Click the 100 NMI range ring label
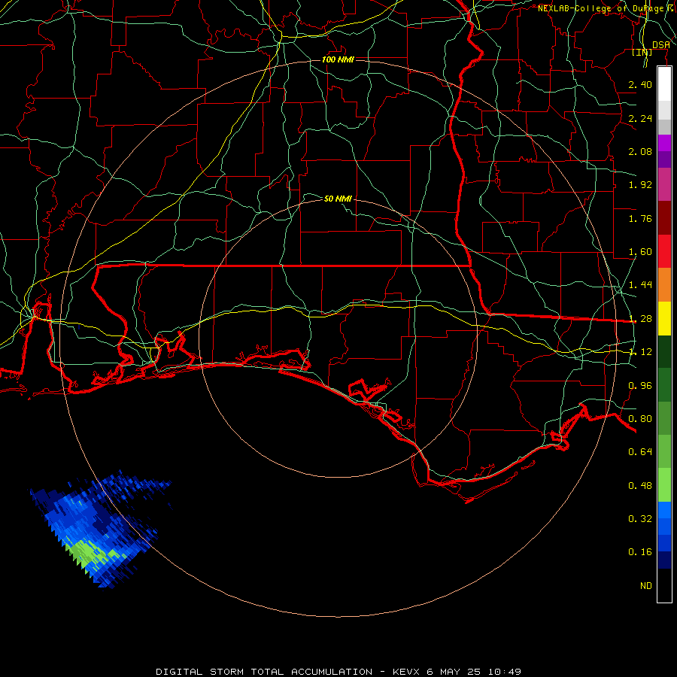The width and height of the screenshot is (677, 677). pyautogui.click(x=338, y=59)
